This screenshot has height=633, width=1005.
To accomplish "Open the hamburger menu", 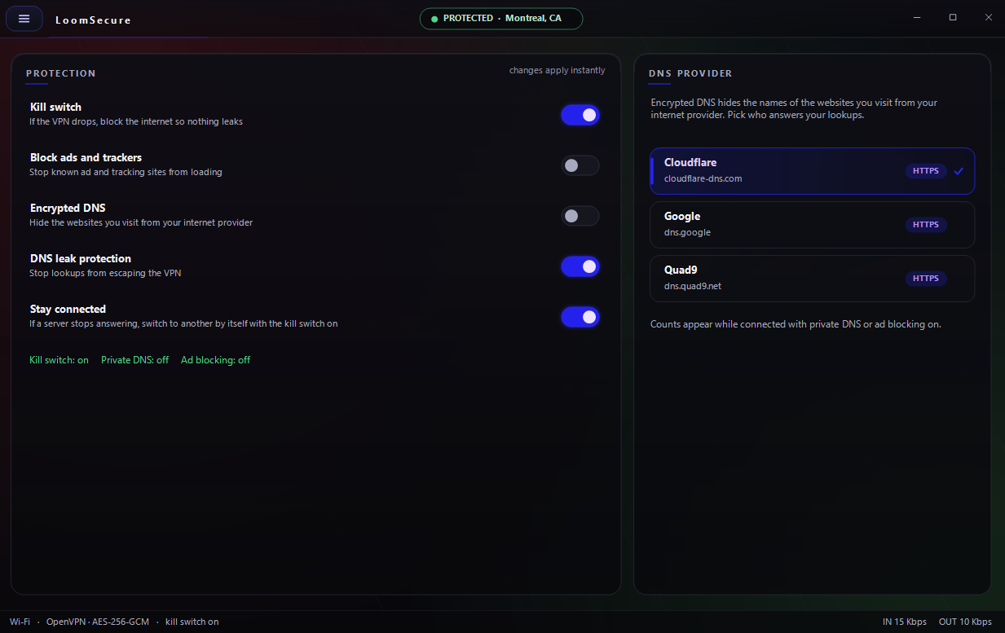I will point(24,19).
